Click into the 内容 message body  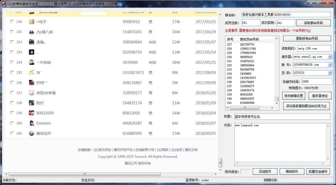coord(280,142)
